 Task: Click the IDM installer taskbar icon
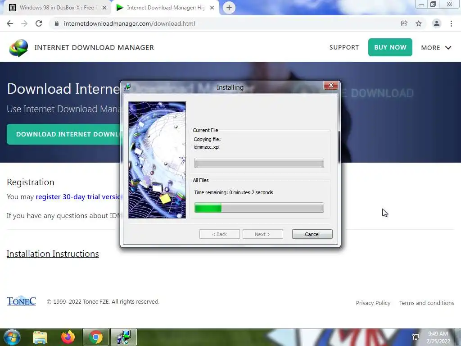point(124,337)
